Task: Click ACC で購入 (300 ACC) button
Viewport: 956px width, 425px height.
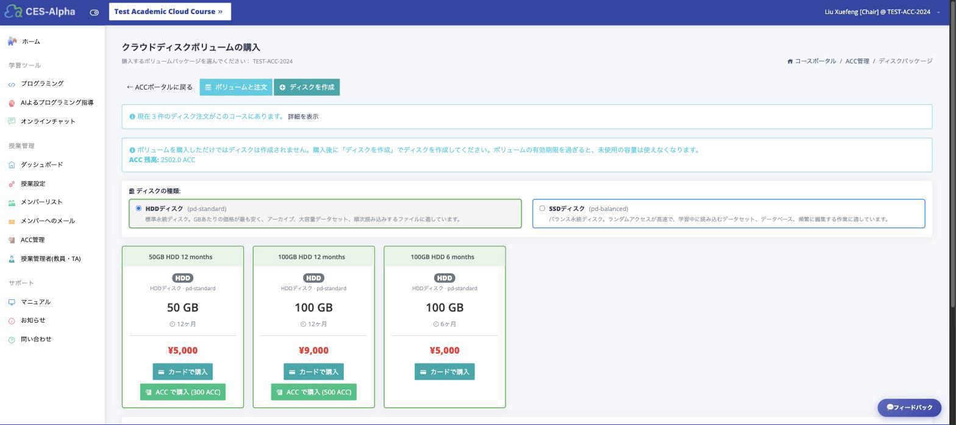Action: [x=183, y=392]
